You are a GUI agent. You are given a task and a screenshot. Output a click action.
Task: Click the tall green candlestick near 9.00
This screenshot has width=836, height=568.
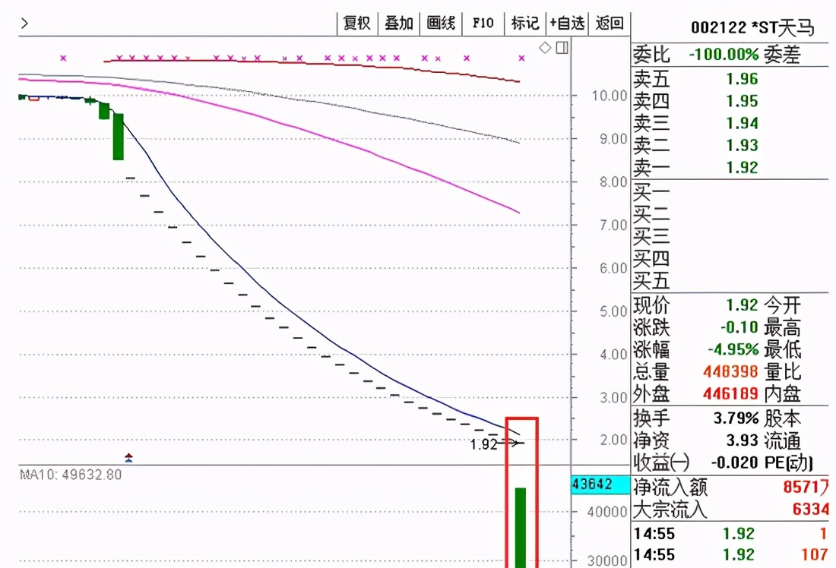pyautogui.click(x=119, y=137)
